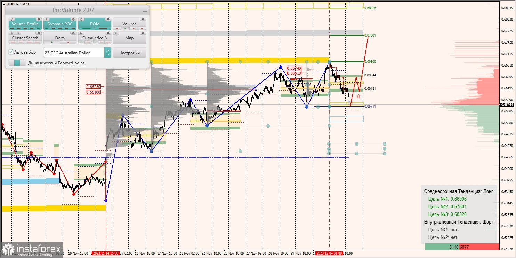This screenshot has width=516, height=258.
Task: Open the Map view button
Action: (129, 38)
